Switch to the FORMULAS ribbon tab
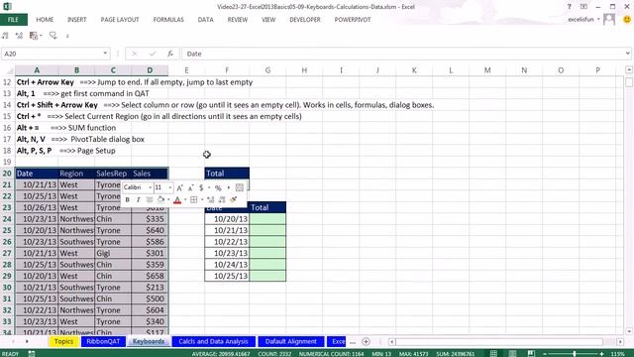The width and height of the screenshot is (634, 357). 168,20
